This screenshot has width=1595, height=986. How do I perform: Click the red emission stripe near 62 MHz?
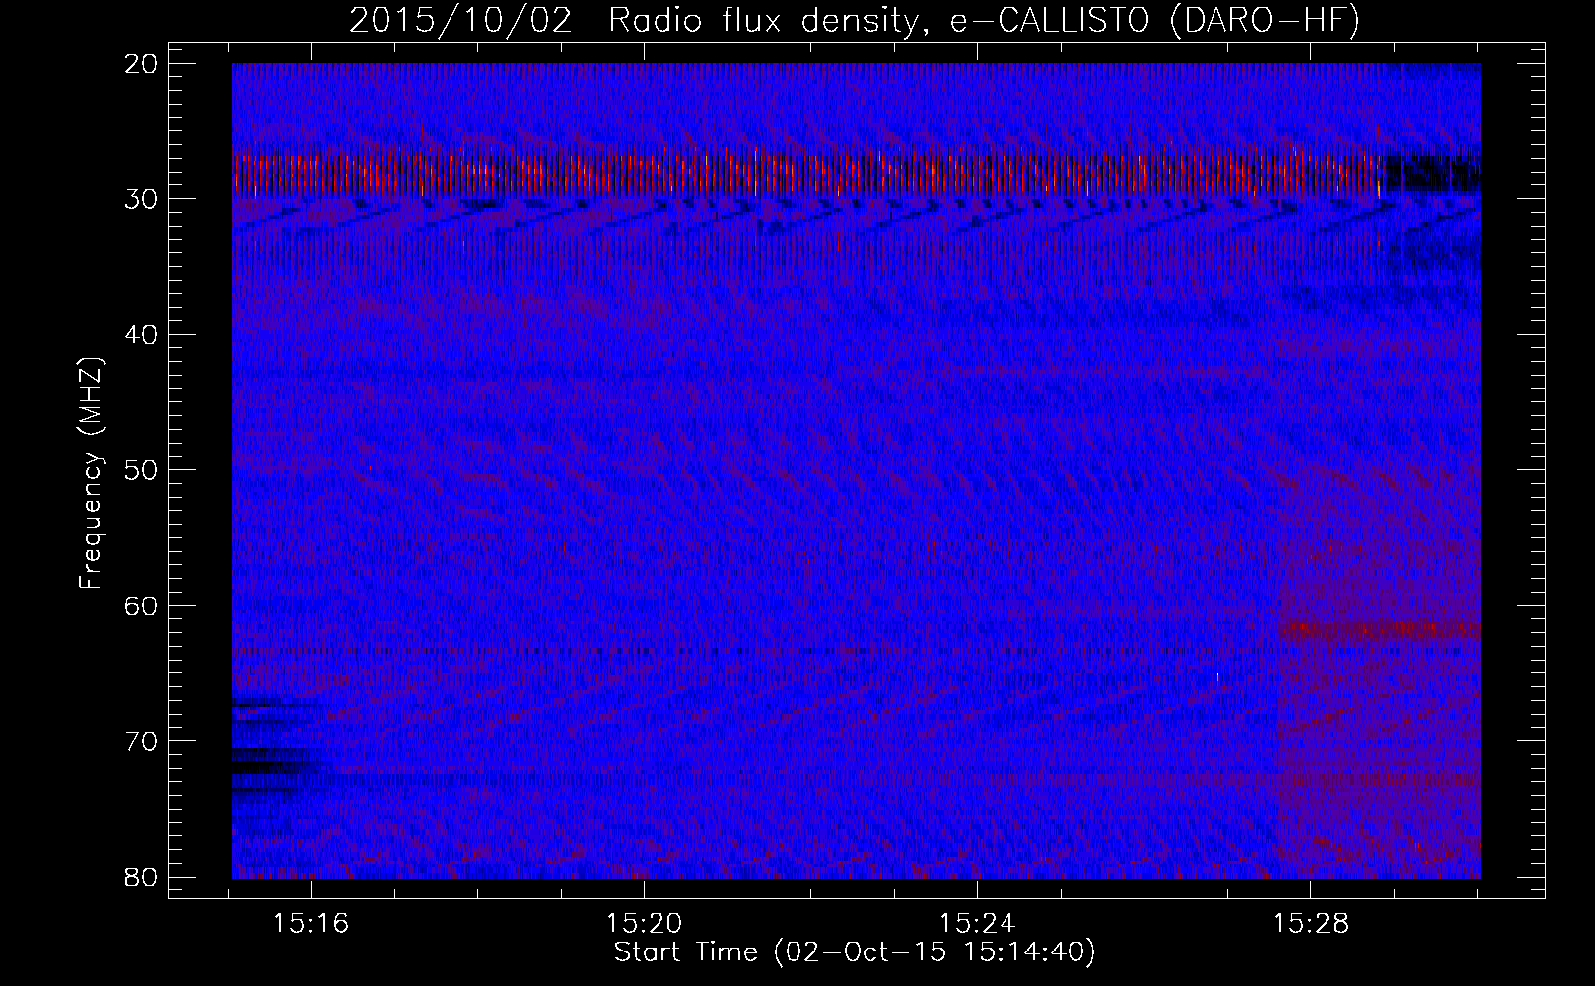tap(1379, 628)
